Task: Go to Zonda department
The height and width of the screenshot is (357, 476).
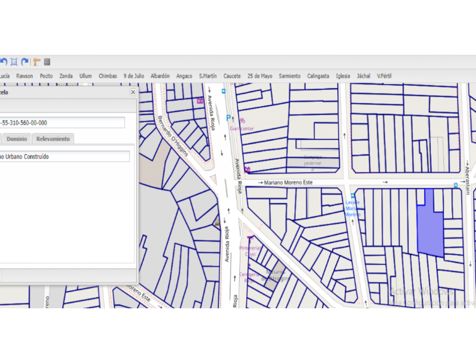Action: click(66, 76)
